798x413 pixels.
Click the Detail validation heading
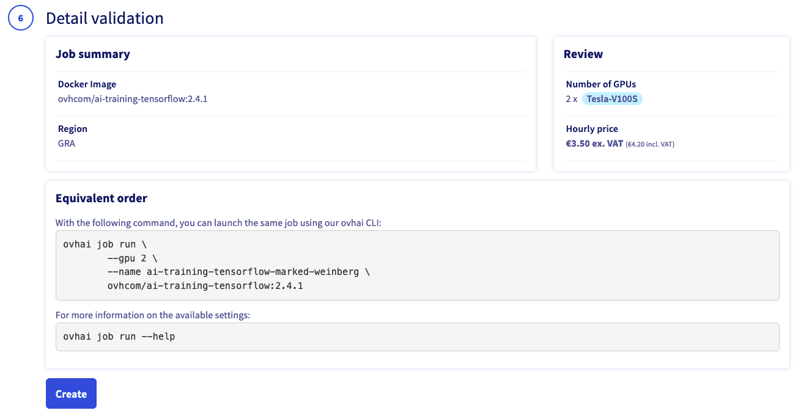click(105, 18)
